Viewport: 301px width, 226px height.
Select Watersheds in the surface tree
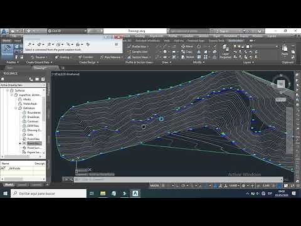[30, 104]
